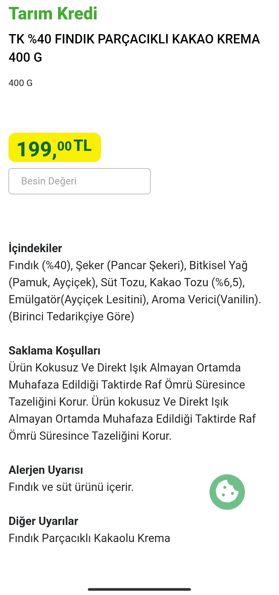
Task: Select the İçindekiler heading
Action: [x=35, y=248]
